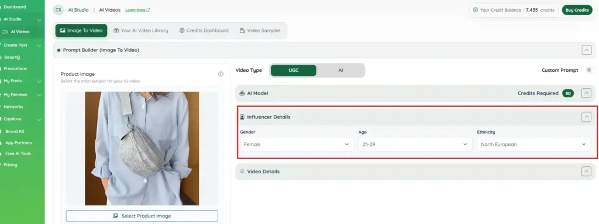Screen dimensions: 599x224
Task: Open the Gender dropdown
Action: [297, 145]
